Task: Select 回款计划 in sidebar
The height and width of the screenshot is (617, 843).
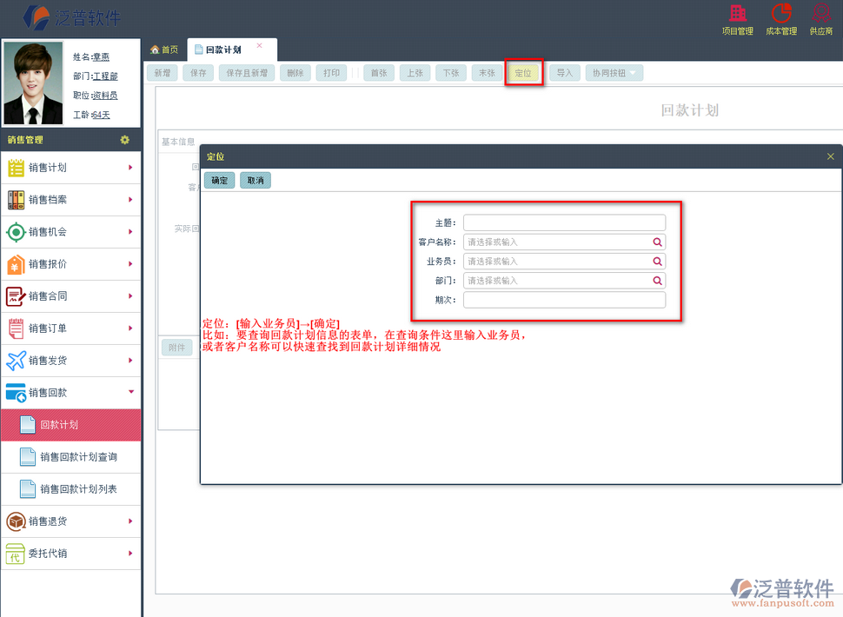Action: [71, 425]
